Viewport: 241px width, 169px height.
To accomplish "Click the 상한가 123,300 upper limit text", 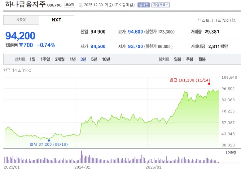I will point(159,32).
